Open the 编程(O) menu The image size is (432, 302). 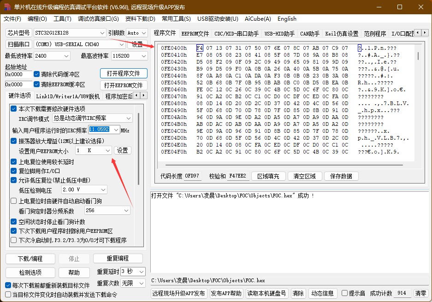37,19
